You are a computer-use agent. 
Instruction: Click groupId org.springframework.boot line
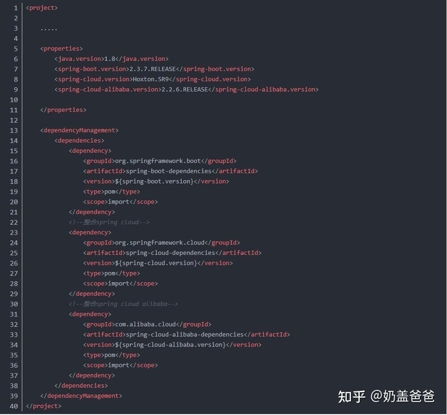pos(160,162)
